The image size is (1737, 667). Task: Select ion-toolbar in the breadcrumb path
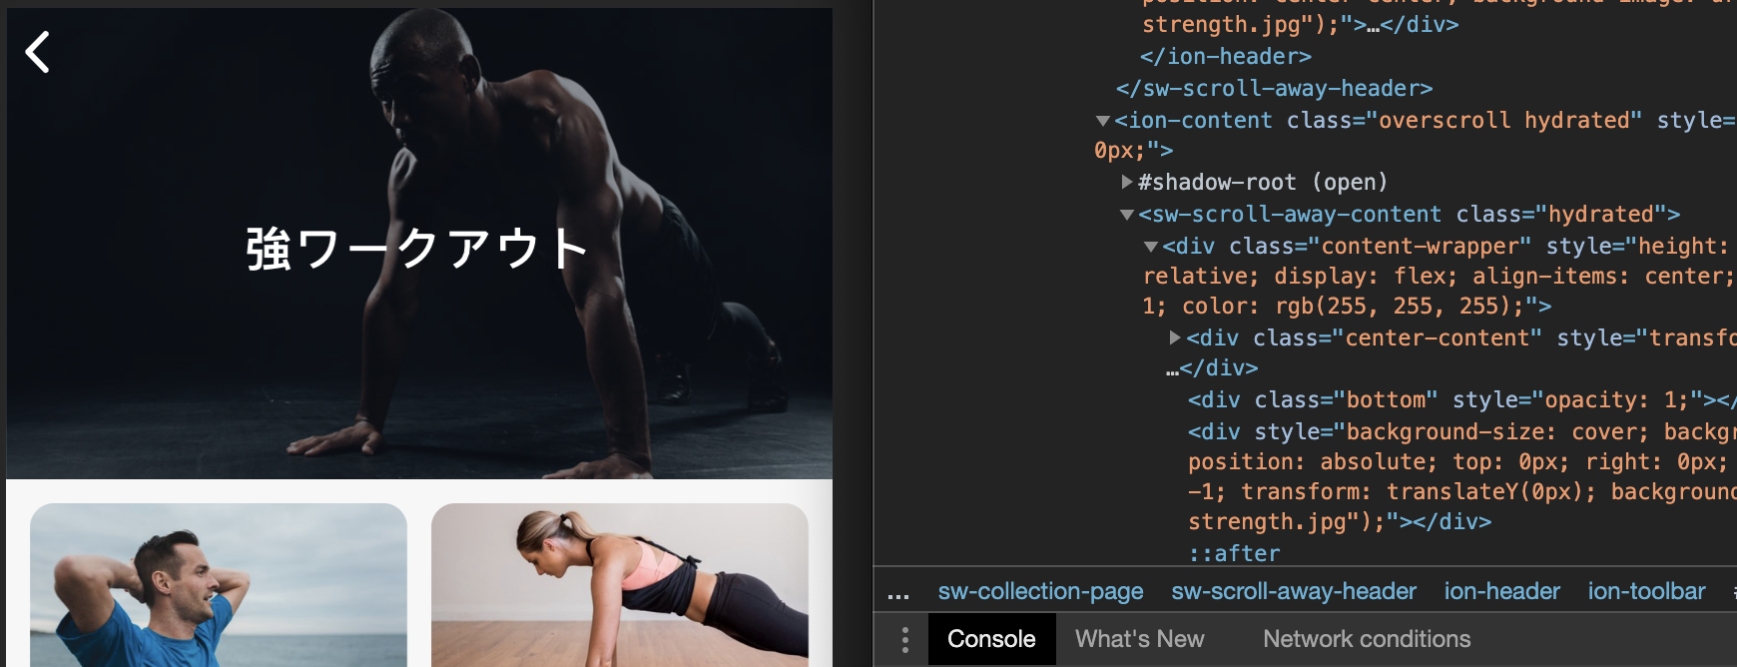pyautogui.click(x=1646, y=591)
